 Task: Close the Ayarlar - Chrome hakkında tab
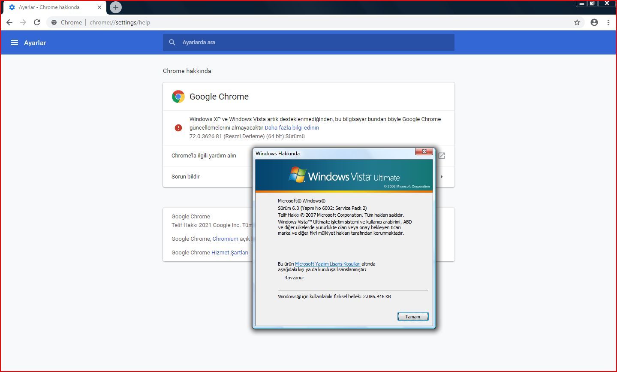99,7
